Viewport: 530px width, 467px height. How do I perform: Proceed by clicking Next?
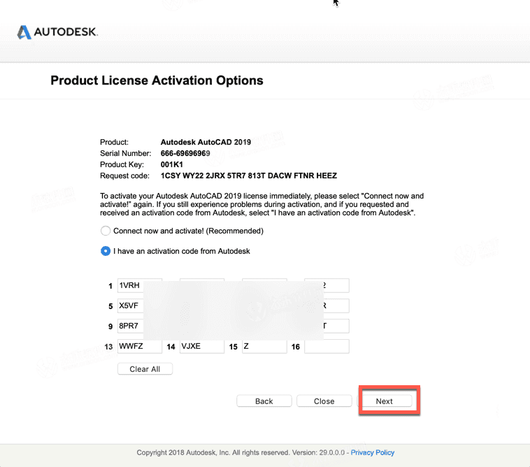(x=385, y=401)
